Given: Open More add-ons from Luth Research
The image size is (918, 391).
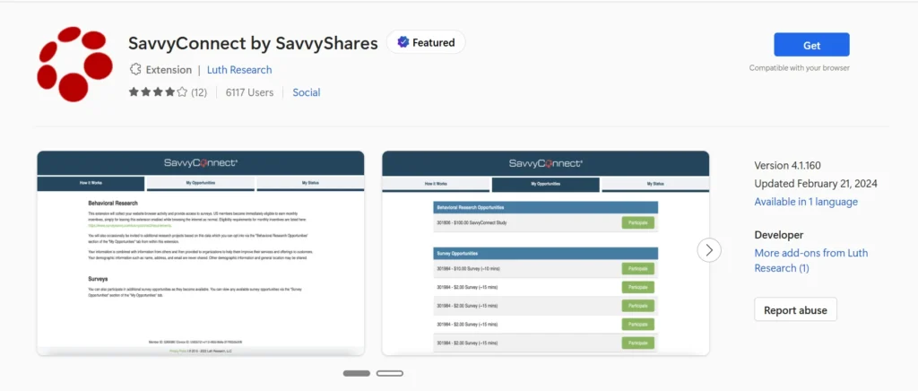Looking at the screenshot, I should coord(810,260).
